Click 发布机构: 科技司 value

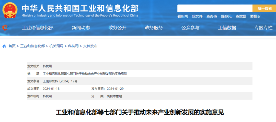click(x=47, y=96)
